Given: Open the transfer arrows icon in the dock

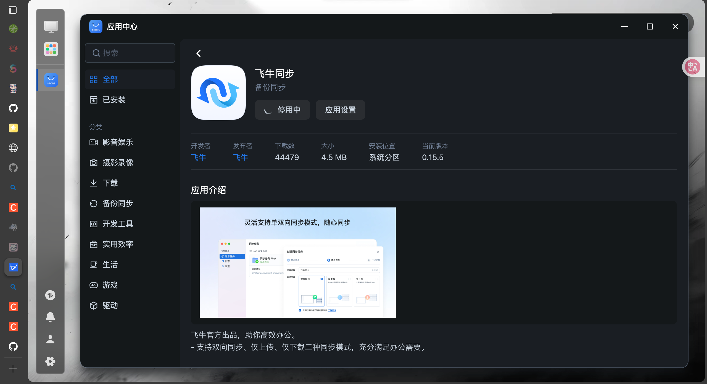Looking at the screenshot, I should pos(50,295).
